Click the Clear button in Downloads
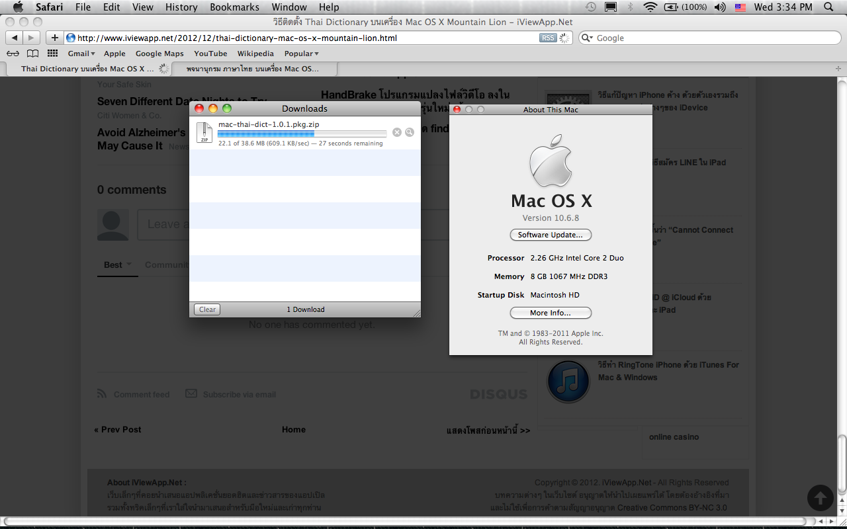 (x=207, y=309)
